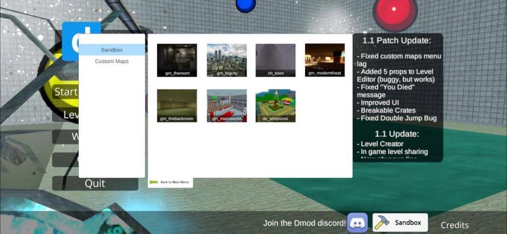Click "Join the Dmod discord!" text

pos(305,223)
